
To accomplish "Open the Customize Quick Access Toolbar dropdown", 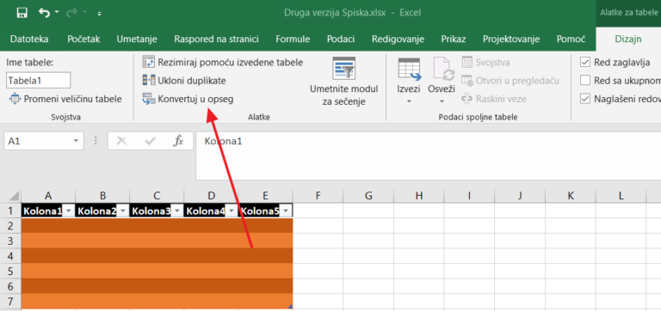I will (99, 14).
